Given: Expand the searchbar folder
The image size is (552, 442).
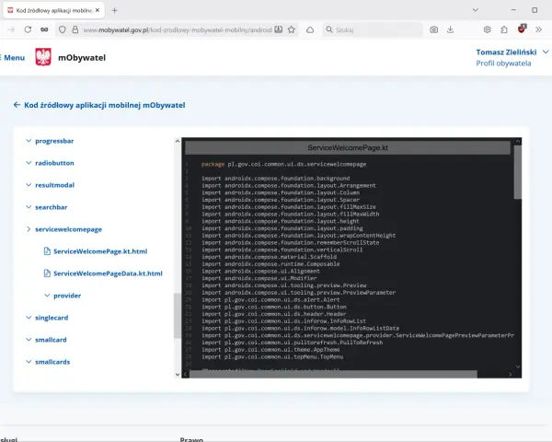Looking at the screenshot, I should pyautogui.click(x=51, y=207).
